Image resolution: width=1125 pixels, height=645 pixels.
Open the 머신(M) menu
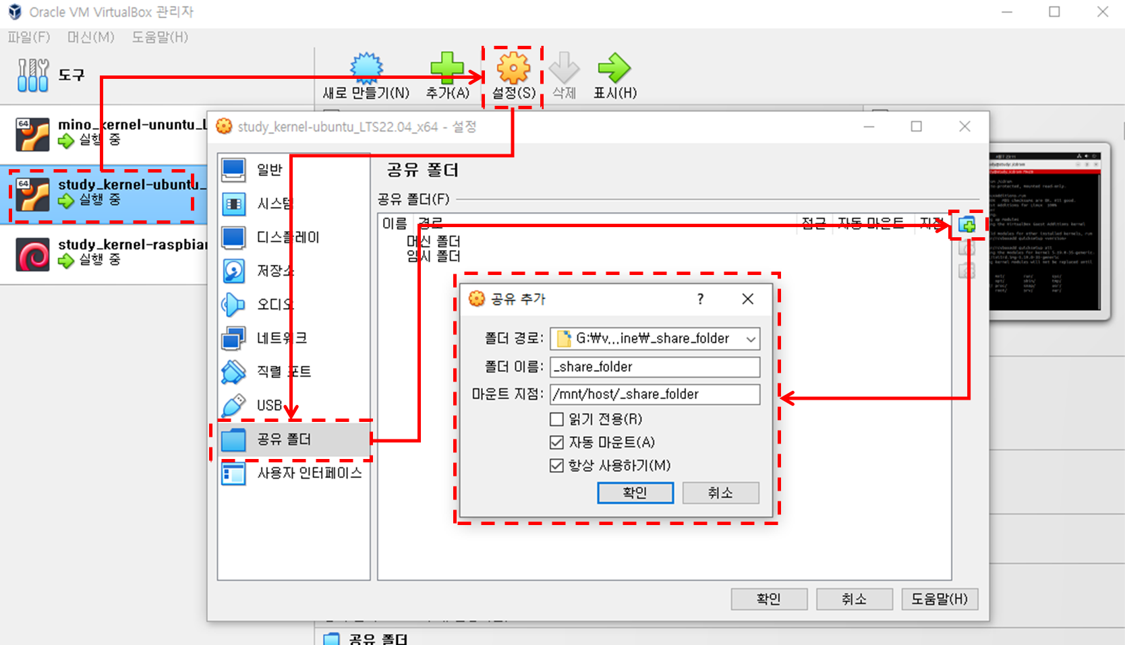click(90, 38)
